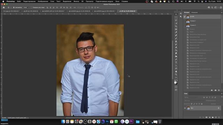Create new adjustment layer icon

[x=210, y=117]
